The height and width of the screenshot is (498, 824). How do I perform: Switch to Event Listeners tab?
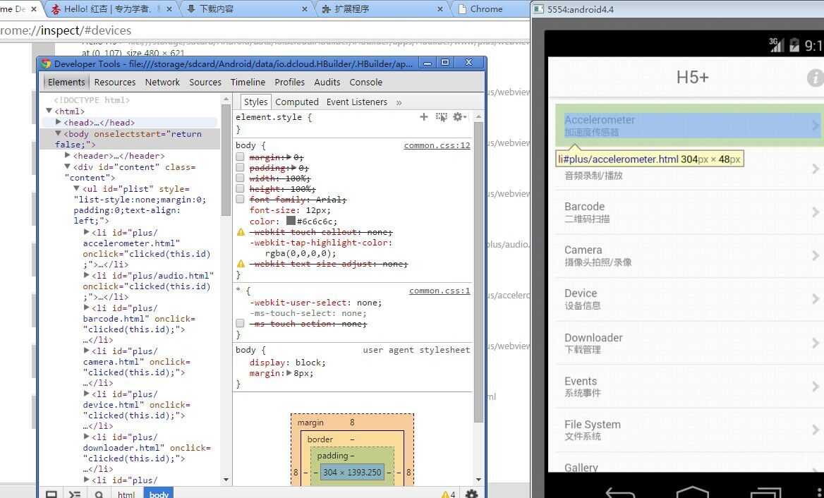pyautogui.click(x=357, y=102)
